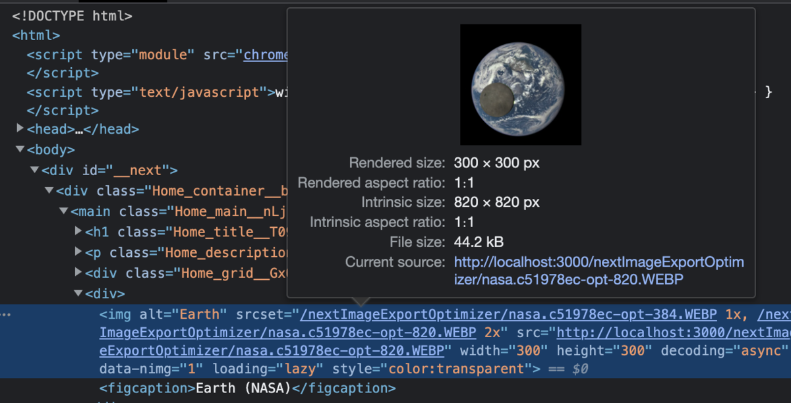
Task: Select the script type="text/javascript" node
Action: 158,92
